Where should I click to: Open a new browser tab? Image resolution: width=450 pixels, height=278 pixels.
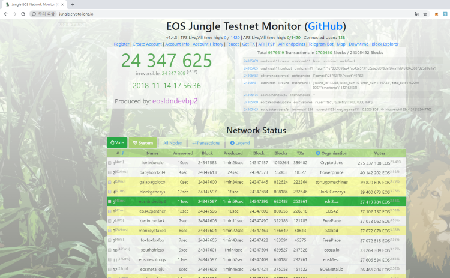[x=73, y=4]
